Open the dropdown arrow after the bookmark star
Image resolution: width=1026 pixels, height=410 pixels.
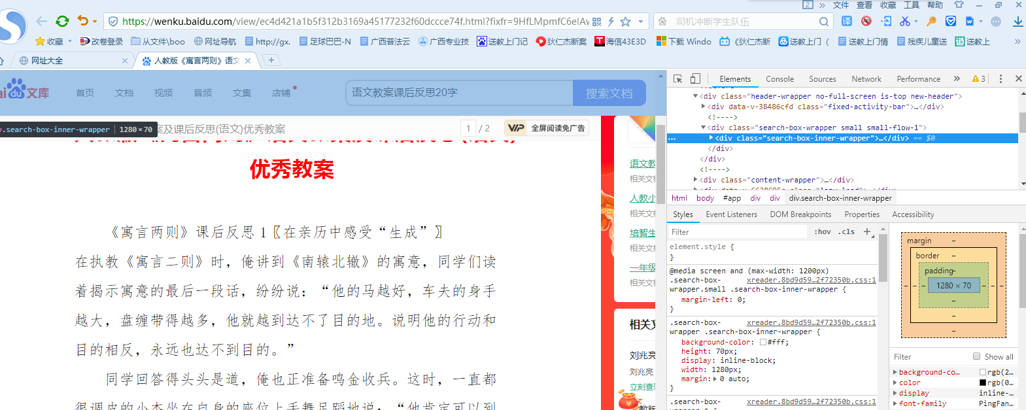pos(641,22)
